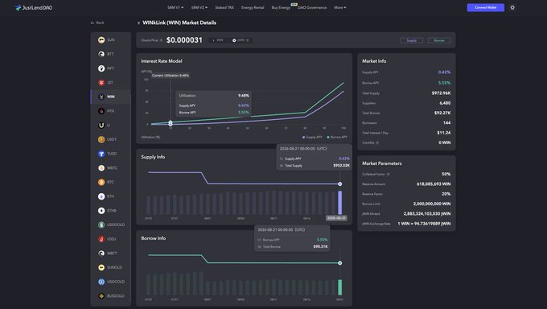The height and width of the screenshot is (309, 547).
Task: Click the Reserve Factor value 20%
Action: coord(446,194)
